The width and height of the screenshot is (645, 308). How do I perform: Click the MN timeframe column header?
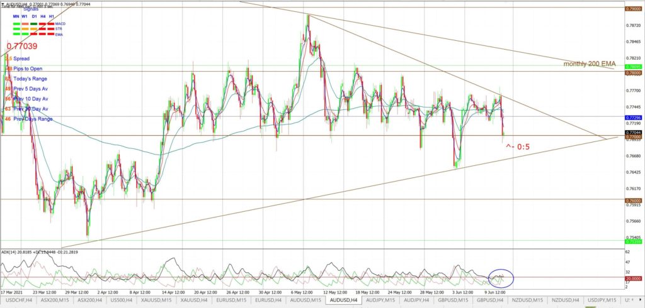coord(16,16)
